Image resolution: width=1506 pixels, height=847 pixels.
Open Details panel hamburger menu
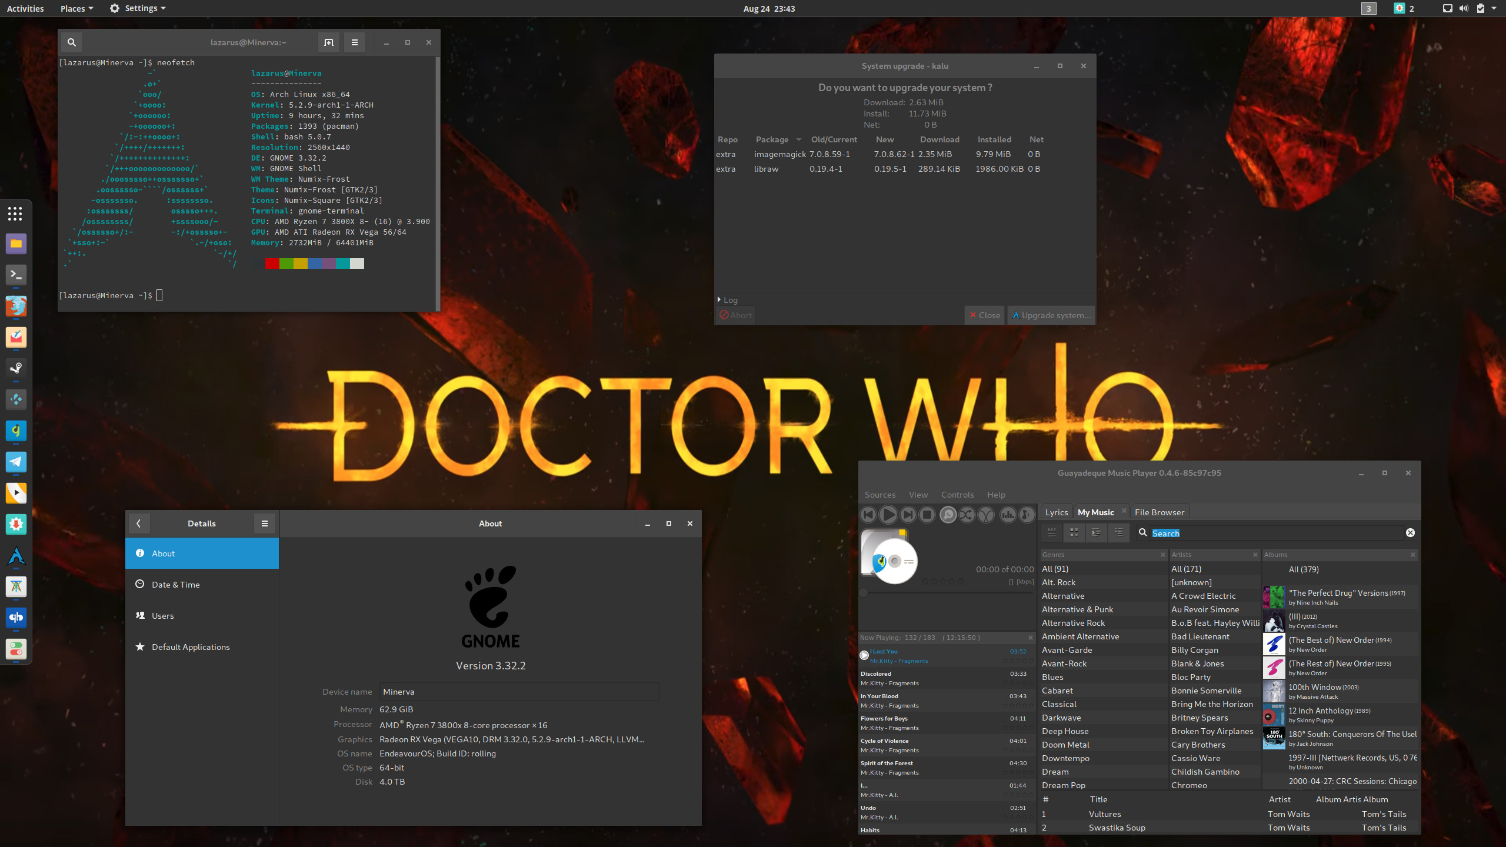click(x=265, y=523)
